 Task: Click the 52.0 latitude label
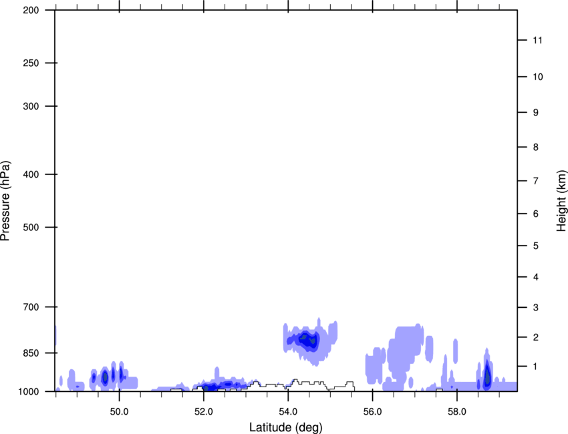coord(204,412)
